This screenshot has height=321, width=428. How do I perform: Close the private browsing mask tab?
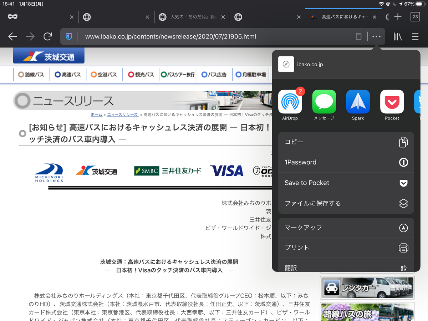pyautogui.click(x=72, y=17)
